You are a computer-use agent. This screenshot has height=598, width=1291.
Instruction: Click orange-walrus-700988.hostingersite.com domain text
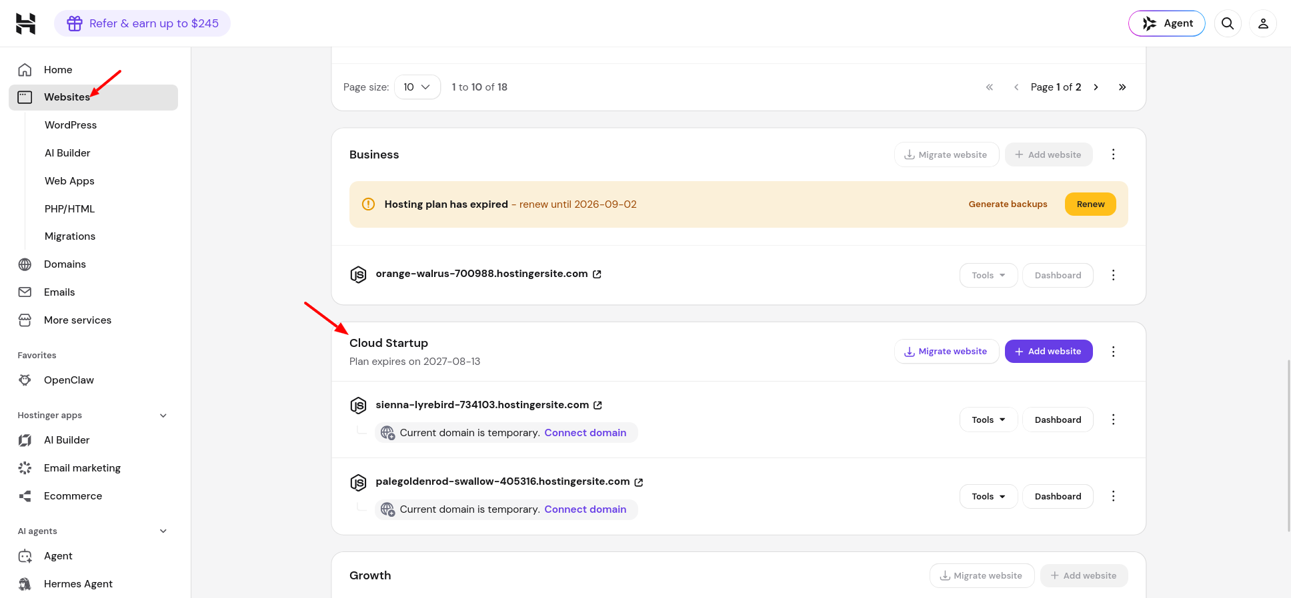[481, 274]
